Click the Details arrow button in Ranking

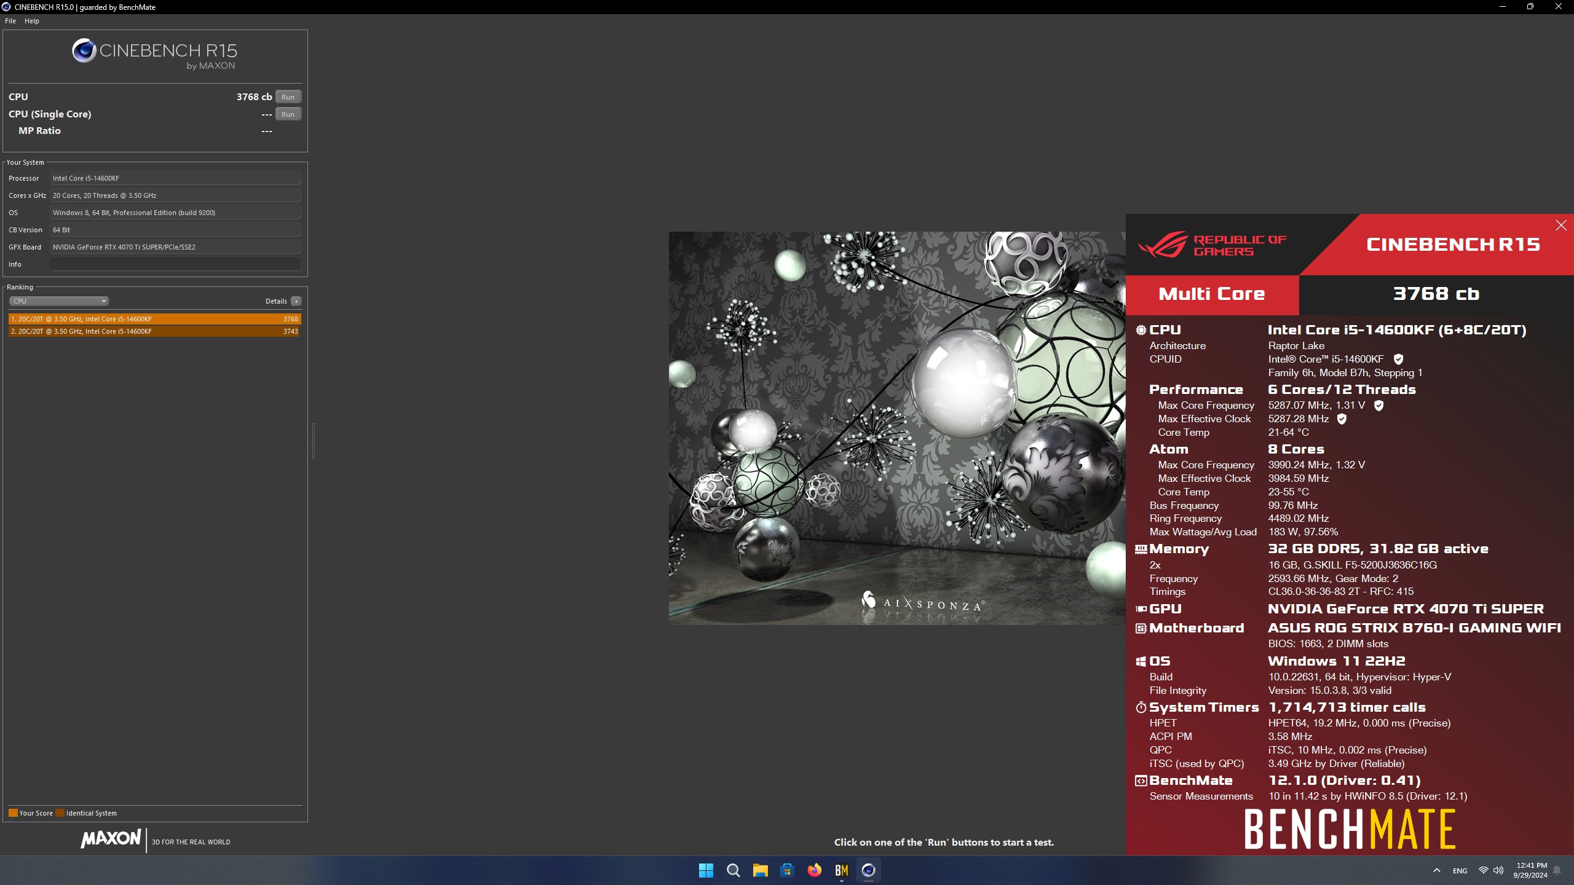(296, 301)
